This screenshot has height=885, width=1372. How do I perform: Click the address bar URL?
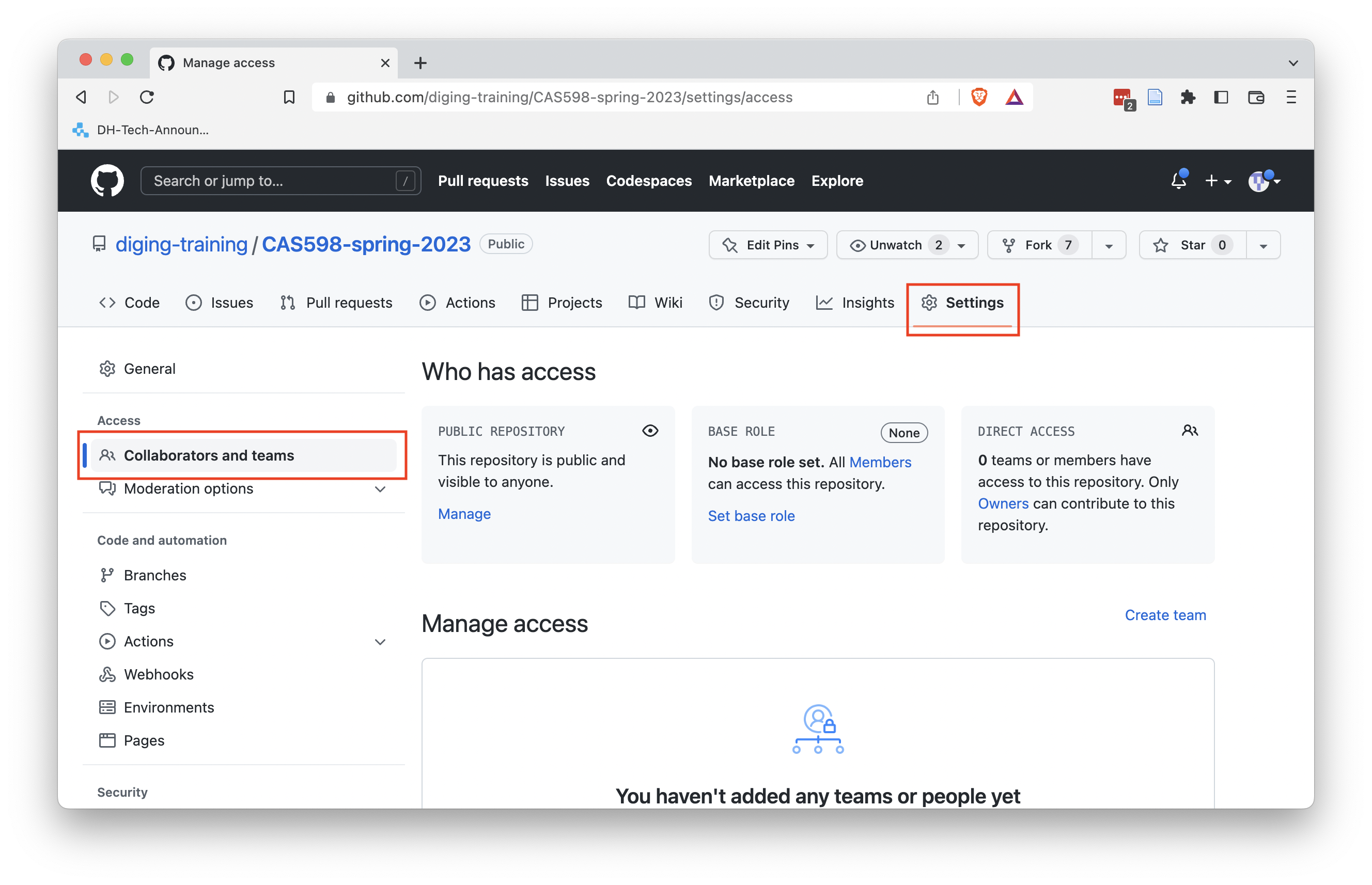coord(570,97)
